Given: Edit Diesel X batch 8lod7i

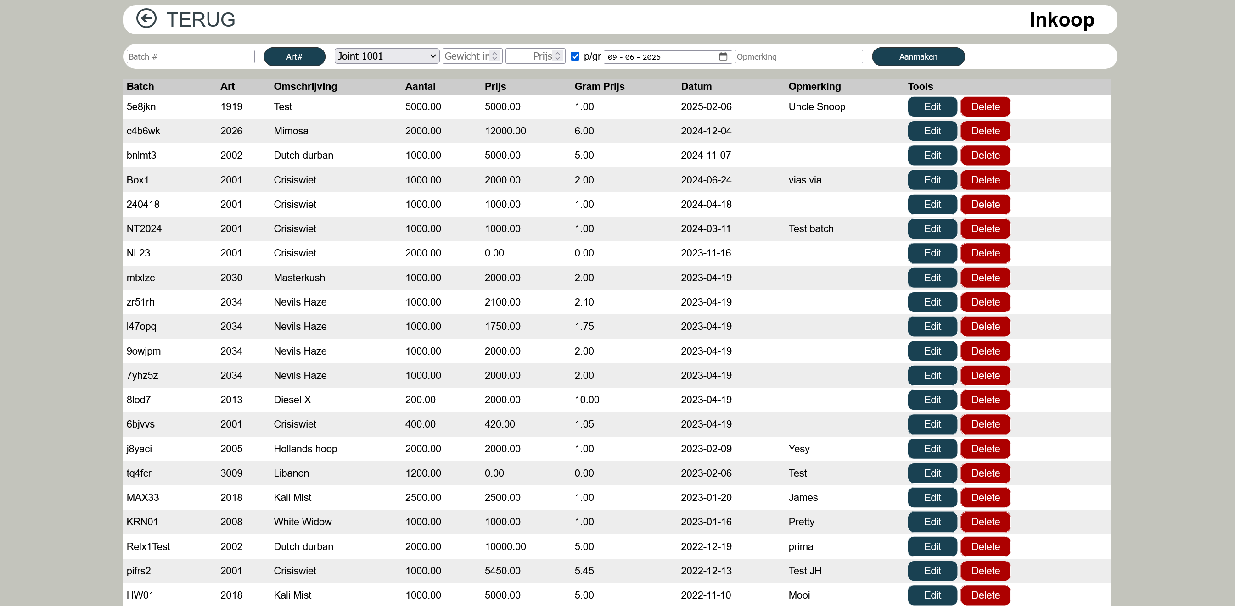Looking at the screenshot, I should (x=932, y=400).
